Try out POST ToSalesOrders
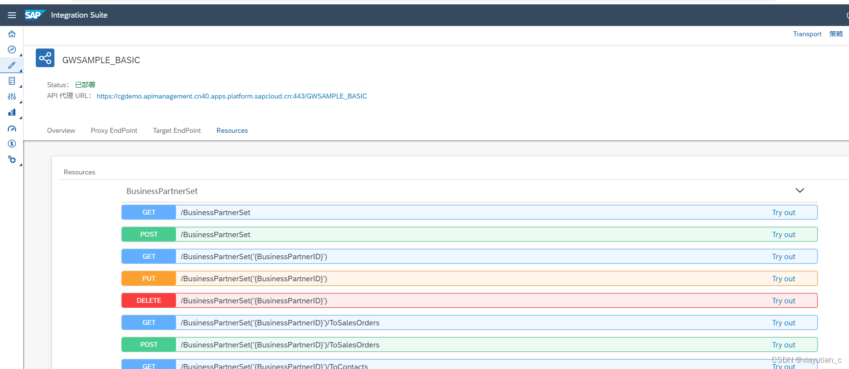The height and width of the screenshot is (369, 849). point(783,345)
